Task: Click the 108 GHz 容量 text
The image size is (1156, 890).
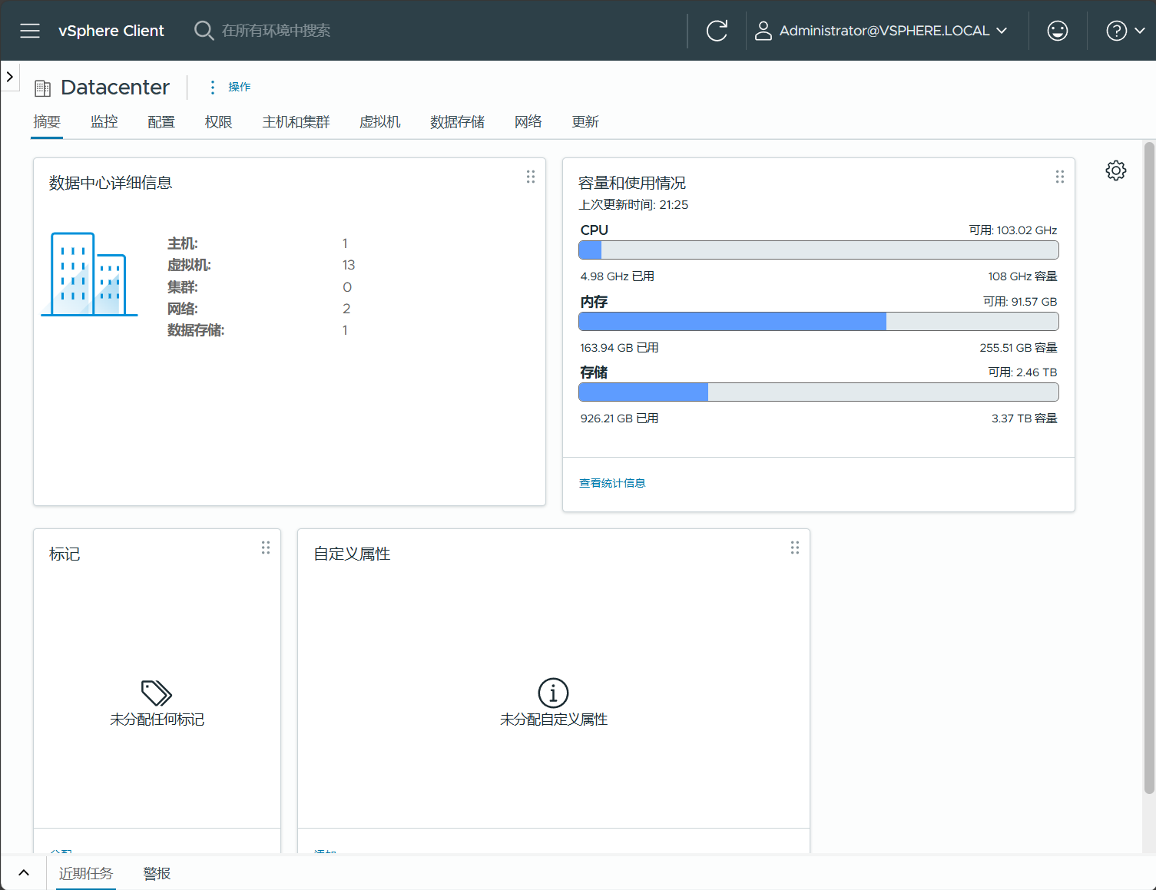Action: point(1022,276)
